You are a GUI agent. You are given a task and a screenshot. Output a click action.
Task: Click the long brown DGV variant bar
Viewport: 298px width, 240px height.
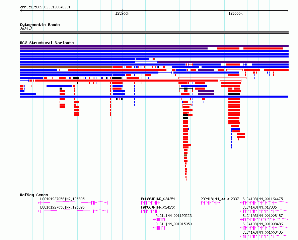[66, 67]
